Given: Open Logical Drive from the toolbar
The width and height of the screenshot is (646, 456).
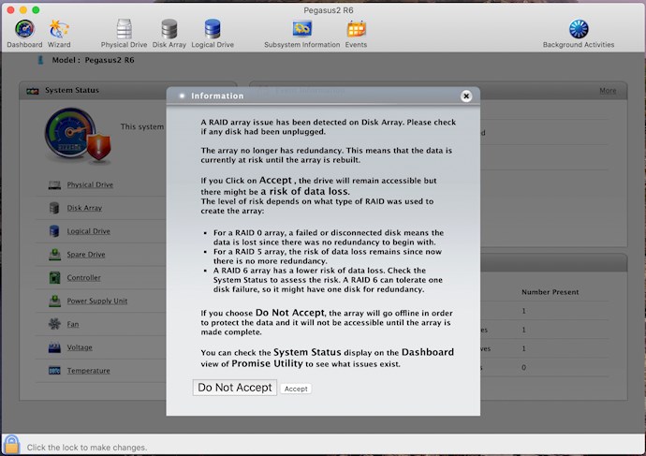Looking at the screenshot, I should [x=213, y=31].
